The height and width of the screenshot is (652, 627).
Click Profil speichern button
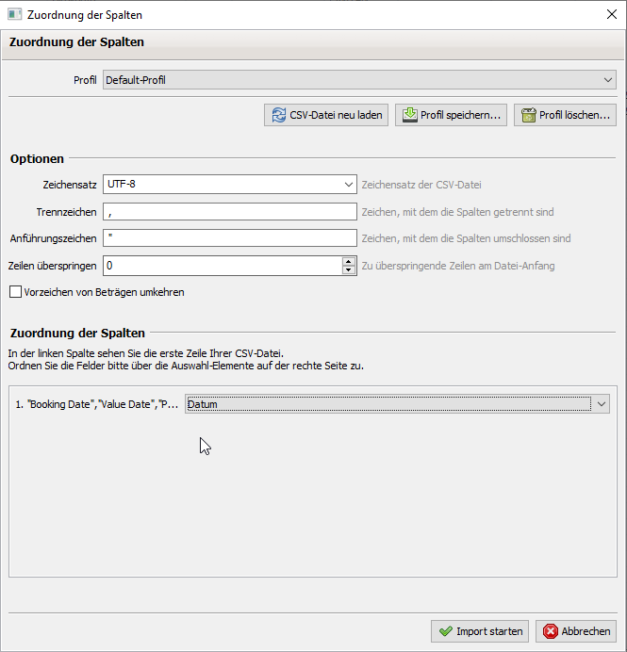(x=451, y=115)
